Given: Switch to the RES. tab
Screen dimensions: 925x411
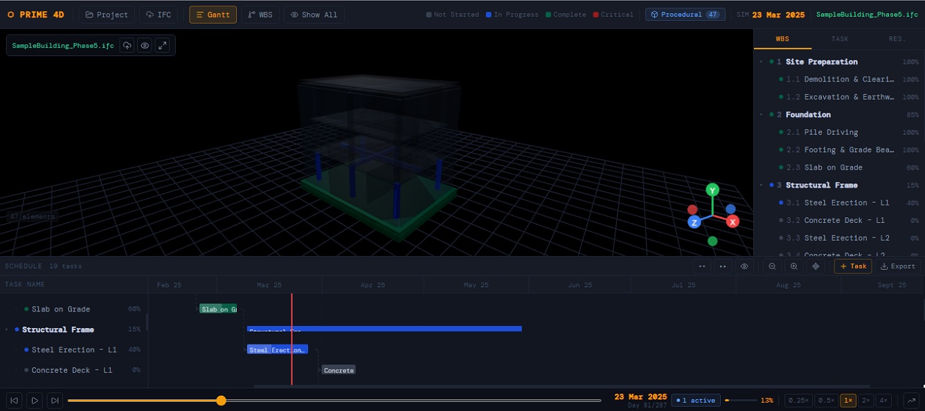Looking at the screenshot, I should [897, 39].
